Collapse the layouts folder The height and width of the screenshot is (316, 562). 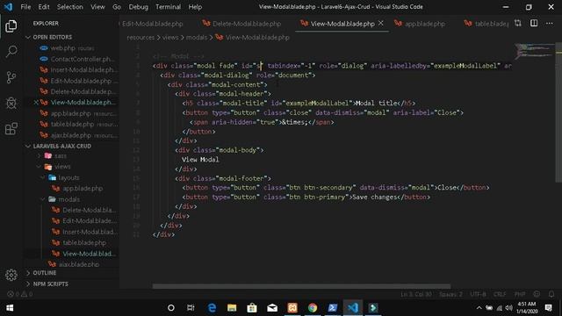[68, 177]
